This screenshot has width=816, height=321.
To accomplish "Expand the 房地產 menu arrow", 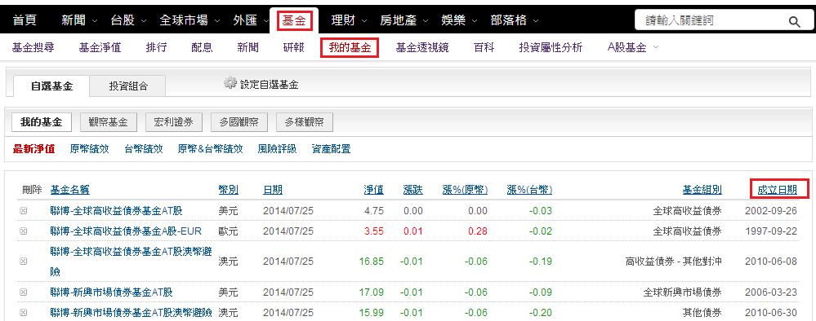I will coord(426,21).
